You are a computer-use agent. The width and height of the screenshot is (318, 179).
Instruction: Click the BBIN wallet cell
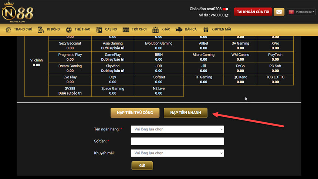(159, 57)
